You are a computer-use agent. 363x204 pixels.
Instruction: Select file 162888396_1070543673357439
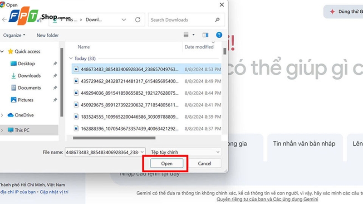pos(146,129)
